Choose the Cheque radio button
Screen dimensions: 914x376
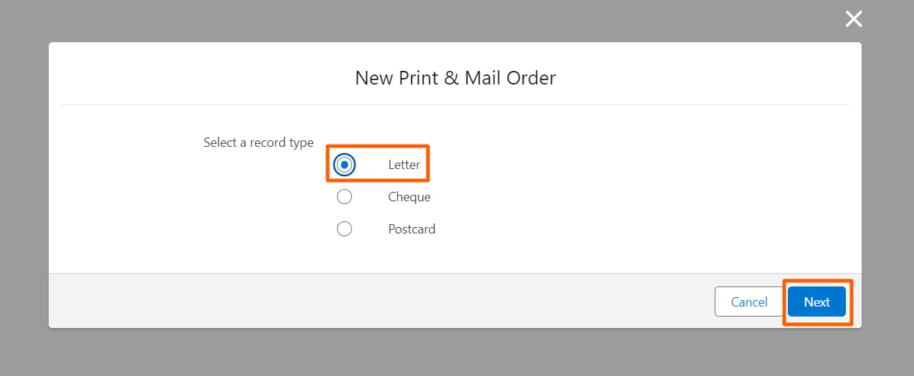coord(345,197)
